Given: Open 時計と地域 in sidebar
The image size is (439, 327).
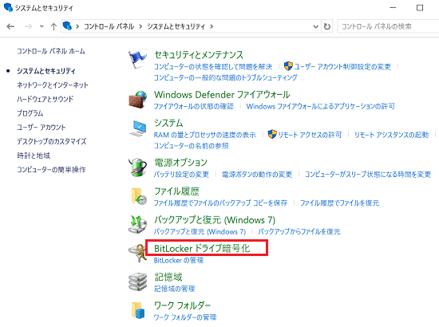Looking at the screenshot, I should coord(34,156).
